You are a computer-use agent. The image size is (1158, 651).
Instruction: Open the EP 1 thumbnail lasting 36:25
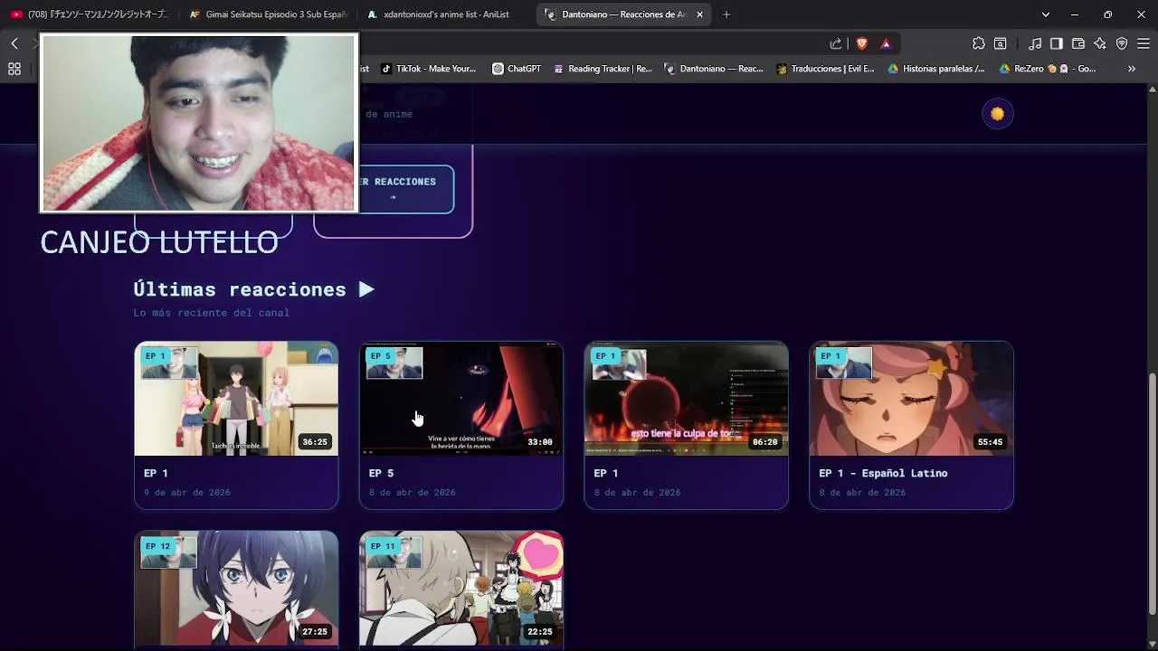click(x=236, y=399)
